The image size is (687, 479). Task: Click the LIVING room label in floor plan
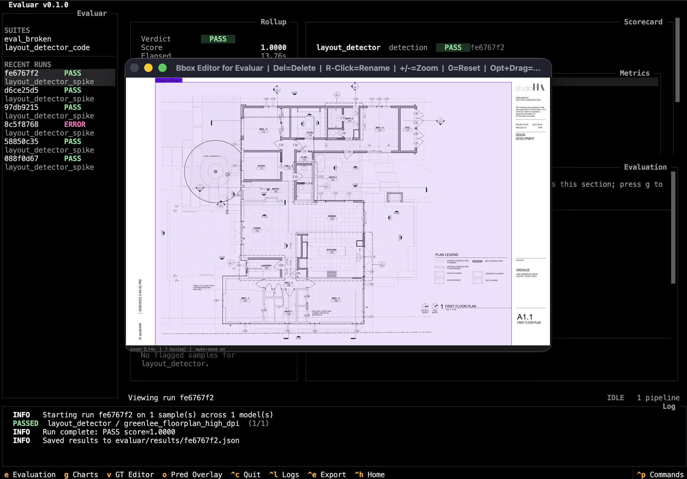[257, 228]
